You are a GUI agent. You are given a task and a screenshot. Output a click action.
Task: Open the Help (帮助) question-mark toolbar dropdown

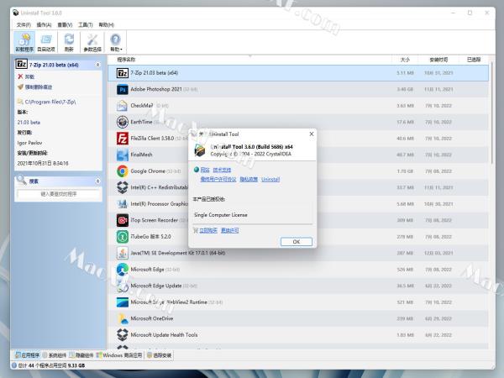click(x=116, y=43)
